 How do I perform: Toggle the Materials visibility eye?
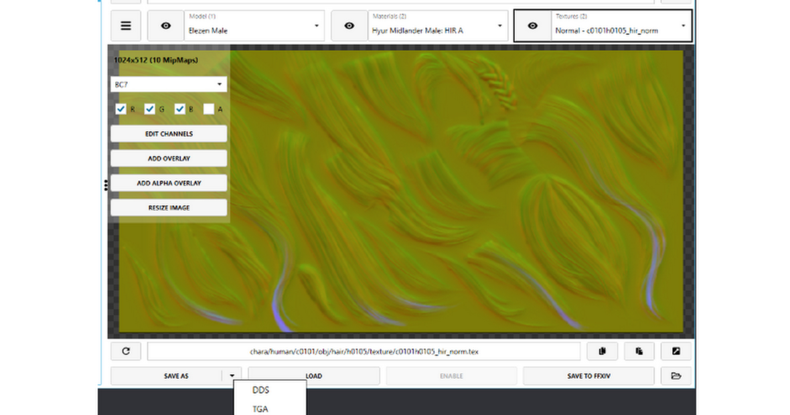click(349, 26)
